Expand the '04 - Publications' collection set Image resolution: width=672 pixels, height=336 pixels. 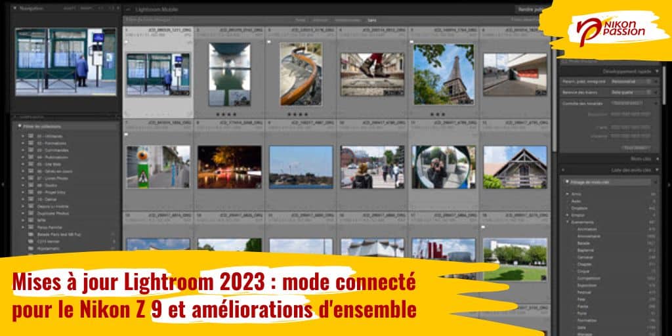(x=23, y=157)
